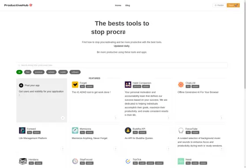The width and height of the screenshot is (246, 168).
Task: Open the Blog nav item
Action: pos(127,5)
